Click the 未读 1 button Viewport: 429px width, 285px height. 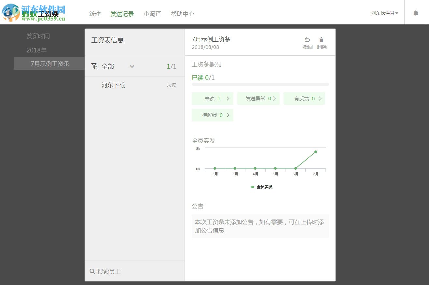coord(212,98)
